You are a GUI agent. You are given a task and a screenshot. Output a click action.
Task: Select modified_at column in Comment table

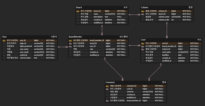(131, 98)
